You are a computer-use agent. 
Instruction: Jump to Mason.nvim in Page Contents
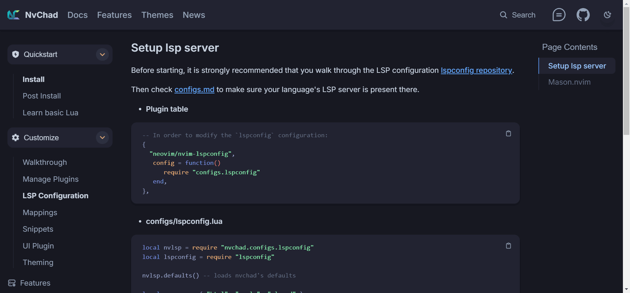pyautogui.click(x=569, y=82)
